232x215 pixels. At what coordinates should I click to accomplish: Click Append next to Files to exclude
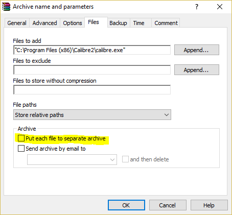coord(197,70)
